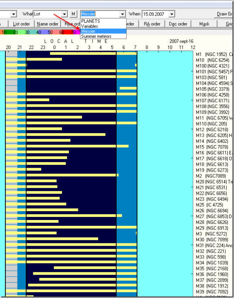Click the When date field 15.09.2007
Image resolution: width=234 pixels, height=298 pixels.
(x=155, y=14)
